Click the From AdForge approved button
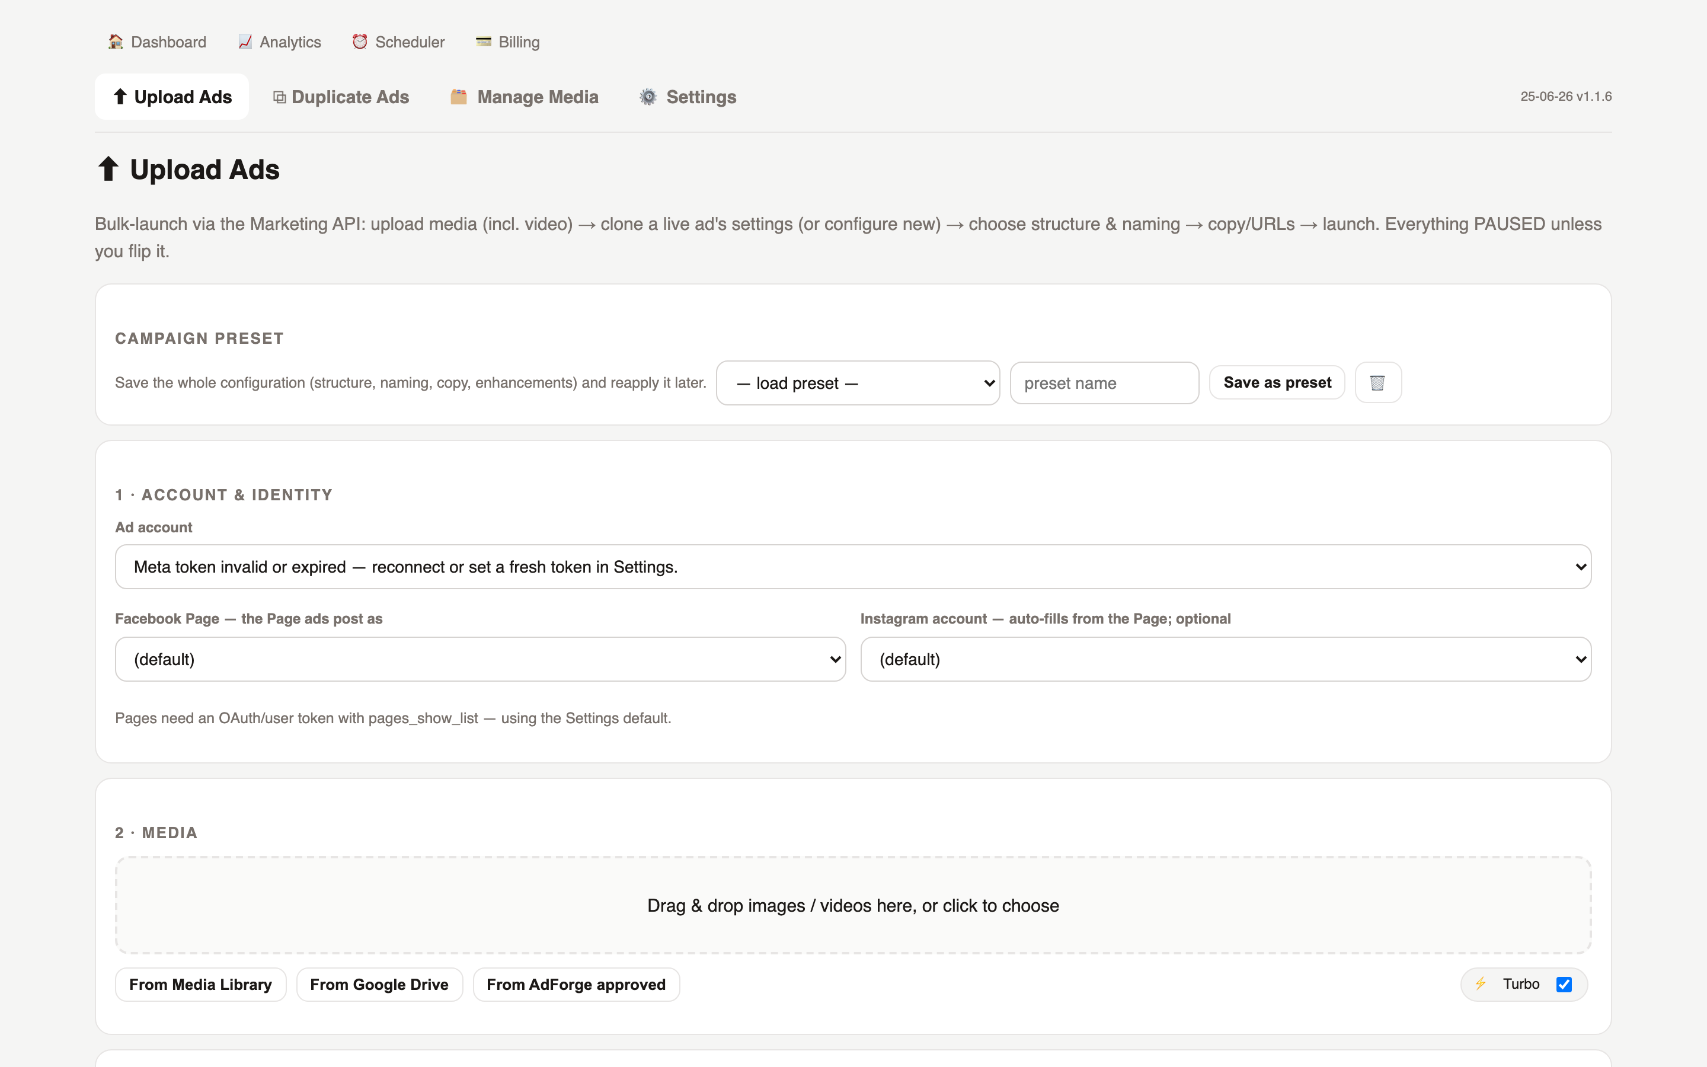 point(576,985)
